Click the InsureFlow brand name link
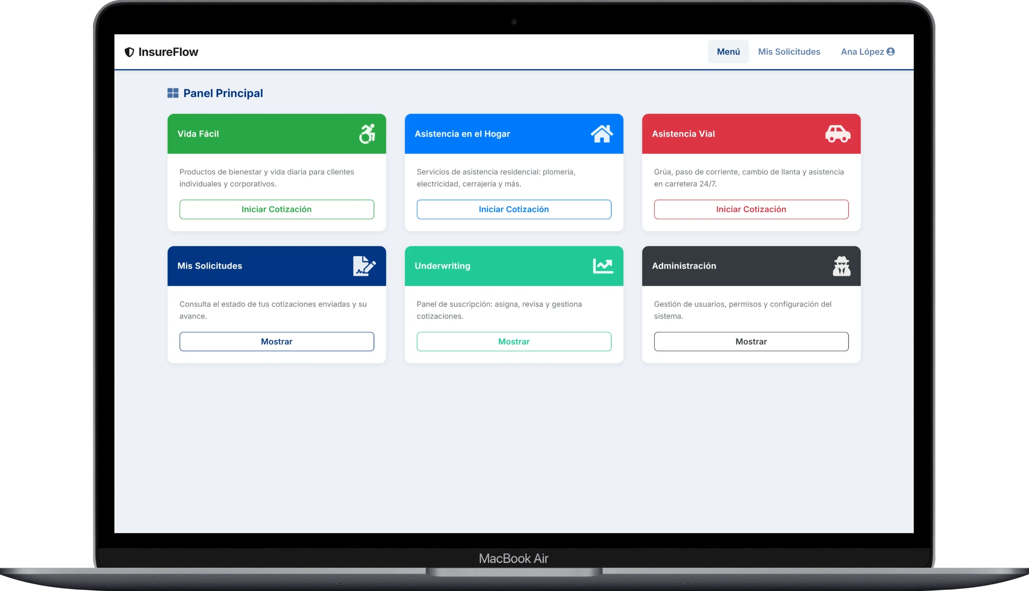 click(168, 52)
